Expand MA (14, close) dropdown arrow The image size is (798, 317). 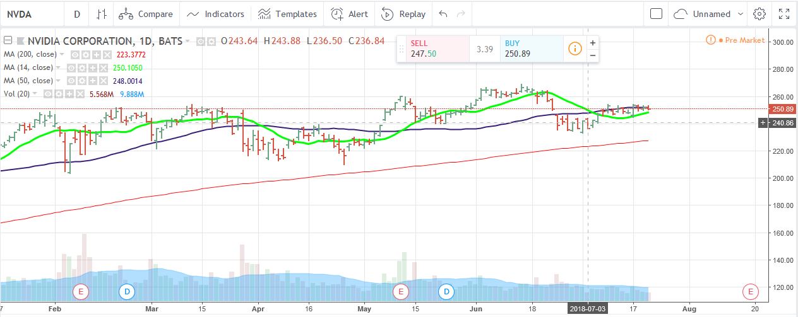(58, 68)
